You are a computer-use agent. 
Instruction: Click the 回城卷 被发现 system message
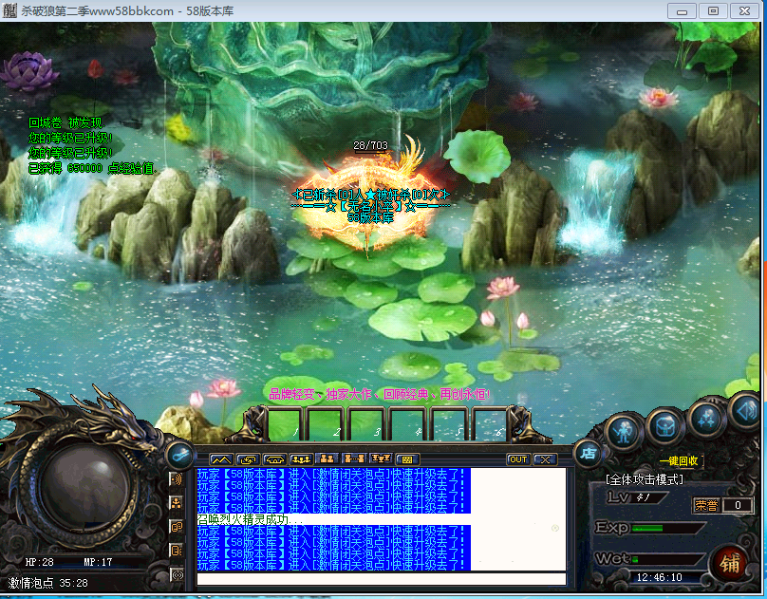point(66,122)
